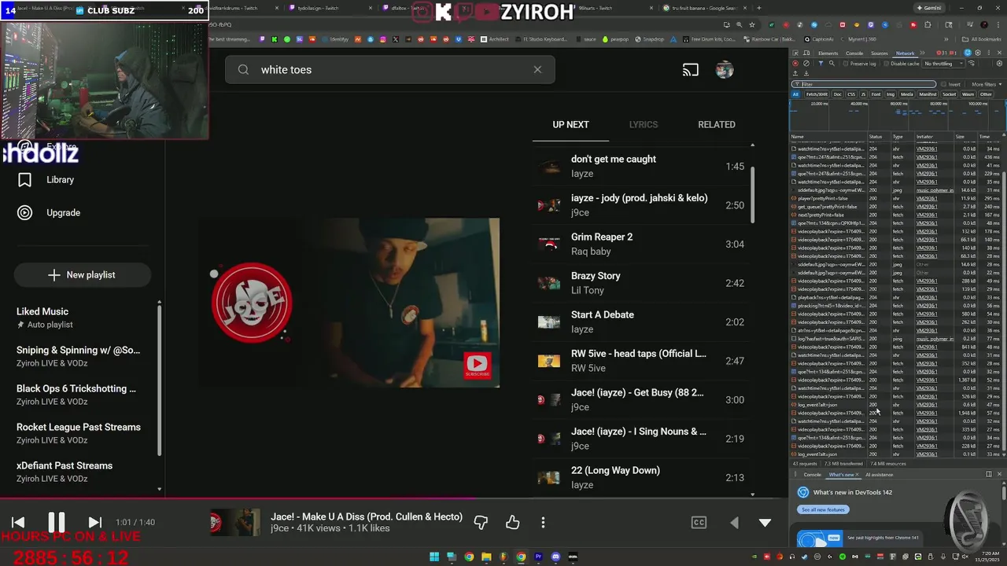Import a HAR file with the upload icon
The height and width of the screenshot is (566, 1007).
pos(795,73)
